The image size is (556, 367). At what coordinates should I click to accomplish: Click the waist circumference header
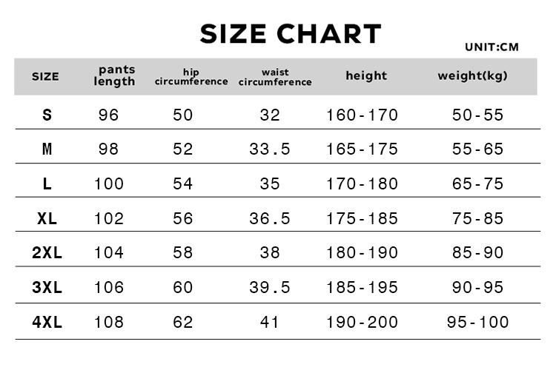(275, 77)
